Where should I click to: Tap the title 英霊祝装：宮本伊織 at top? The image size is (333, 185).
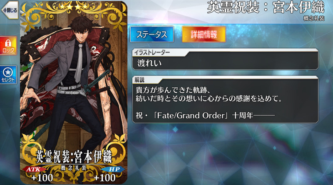point(266,7)
